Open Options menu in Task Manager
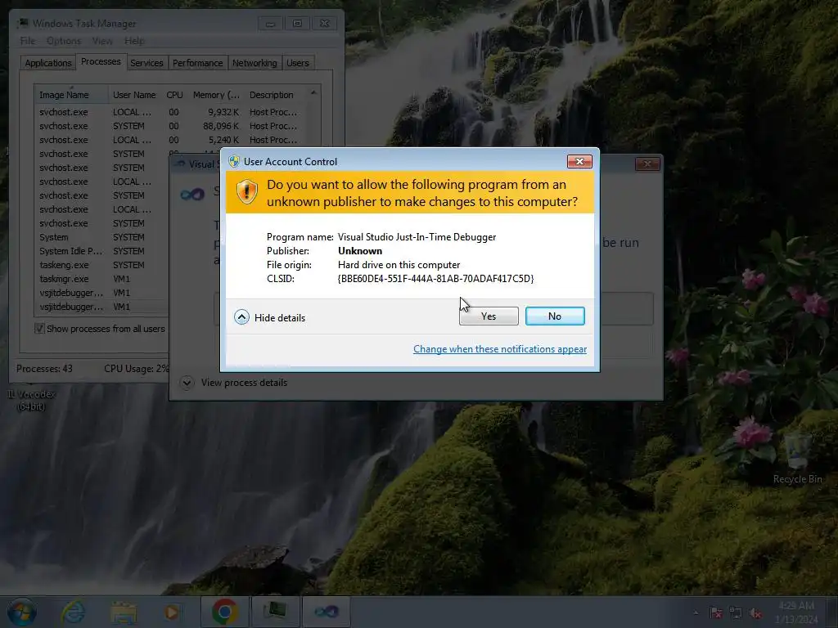The width and height of the screenshot is (838, 628). [64, 41]
